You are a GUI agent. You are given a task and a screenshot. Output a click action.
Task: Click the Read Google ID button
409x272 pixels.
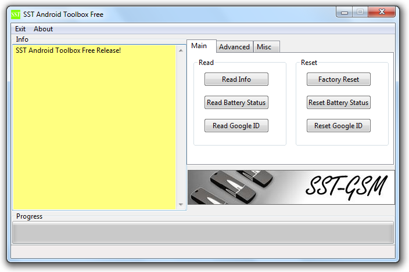pos(236,126)
